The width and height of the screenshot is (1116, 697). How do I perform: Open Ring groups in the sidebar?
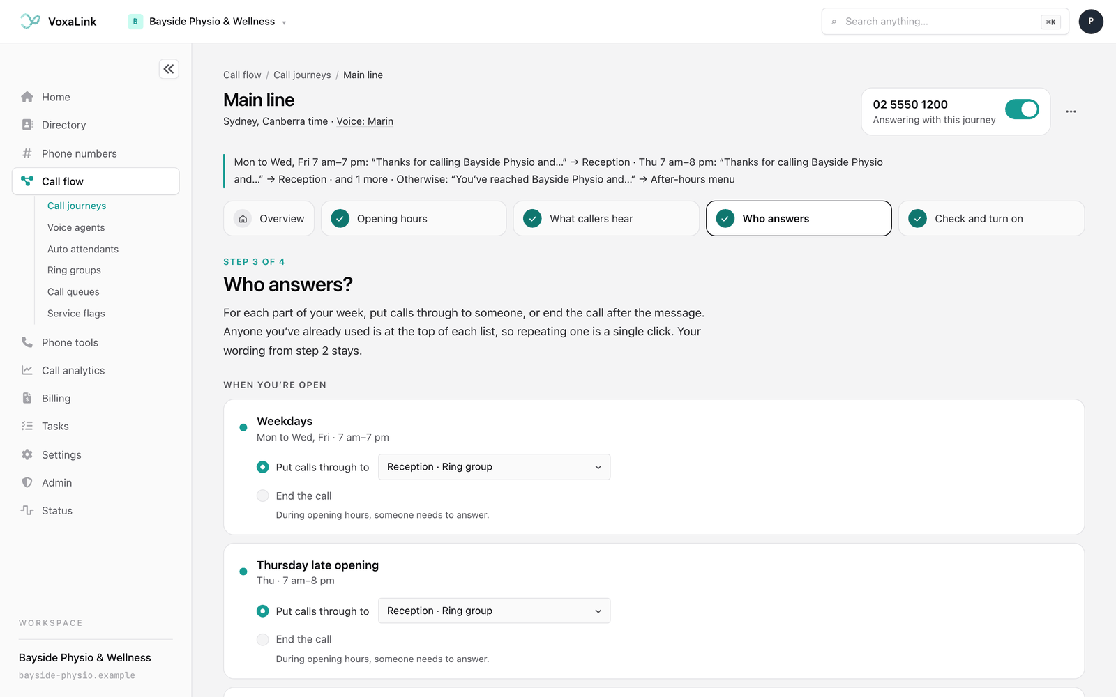coord(74,270)
